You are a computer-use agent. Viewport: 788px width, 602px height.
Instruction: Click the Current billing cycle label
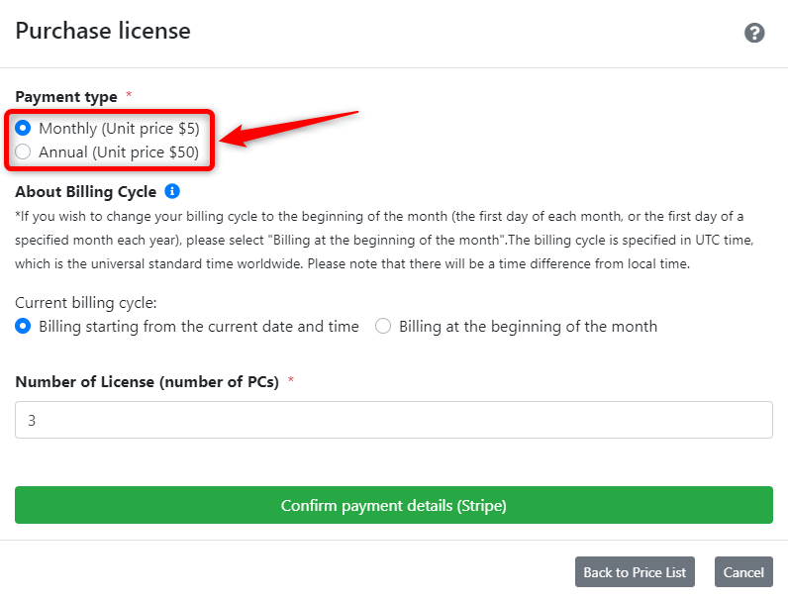point(86,303)
